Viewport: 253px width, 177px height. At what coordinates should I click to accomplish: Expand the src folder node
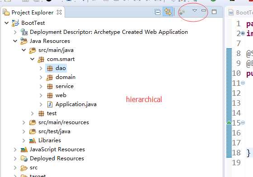click(15, 168)
